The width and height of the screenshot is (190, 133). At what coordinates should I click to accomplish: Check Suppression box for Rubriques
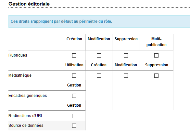(x=126, y=56)
